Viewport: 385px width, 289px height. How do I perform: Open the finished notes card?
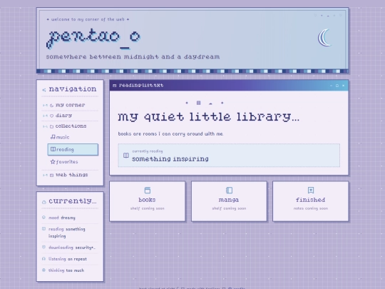311,201
